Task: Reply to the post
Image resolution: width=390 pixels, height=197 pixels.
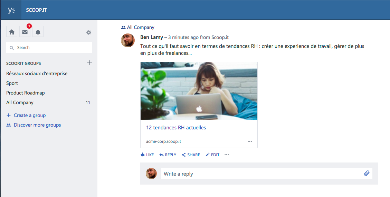Action: tap(168, 155)
